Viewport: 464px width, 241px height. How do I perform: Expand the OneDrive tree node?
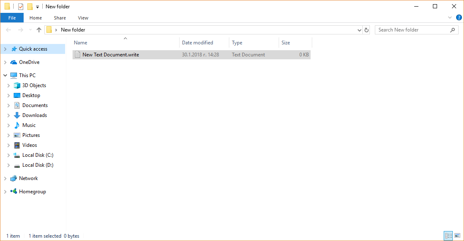click(5, 62)
